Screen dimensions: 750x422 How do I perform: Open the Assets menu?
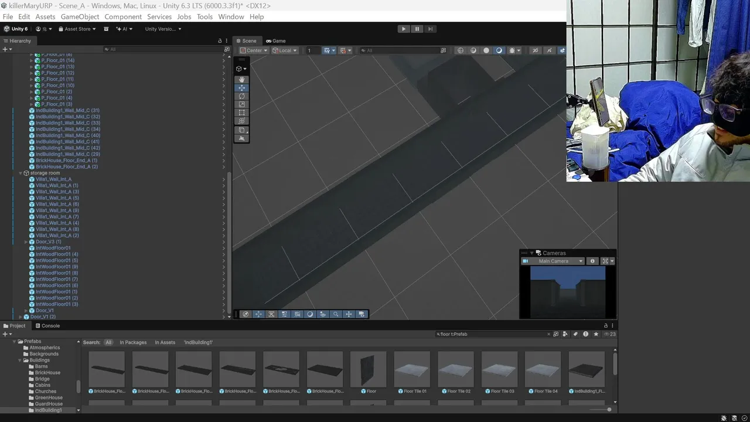pos(45,16)
